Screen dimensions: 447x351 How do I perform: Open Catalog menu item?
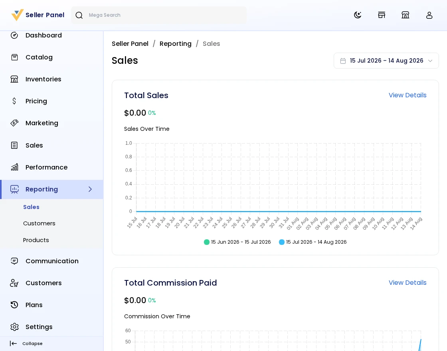[x=51, y=57]
